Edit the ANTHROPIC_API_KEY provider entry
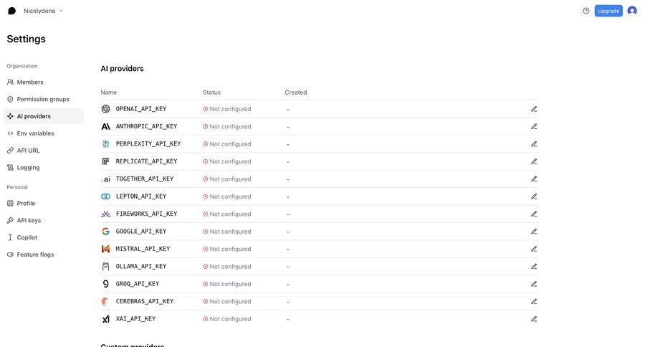 click(x=534, y=126)
